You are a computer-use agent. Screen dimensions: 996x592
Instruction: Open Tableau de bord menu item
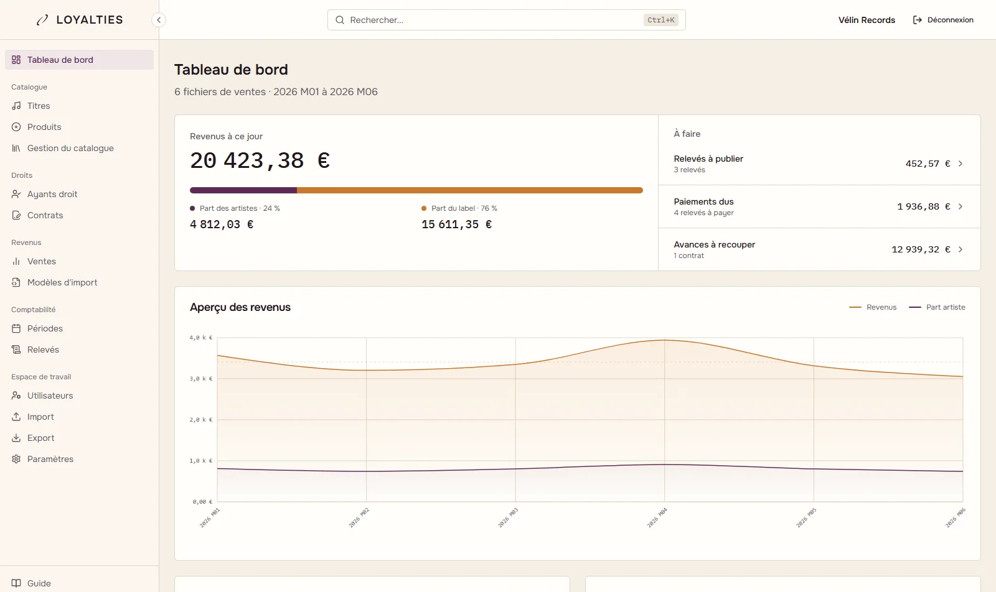click(x=79, y=60)
